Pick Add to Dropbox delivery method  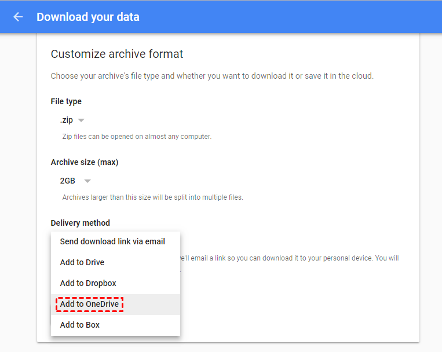pyautogui.click(x=88, y=283)
